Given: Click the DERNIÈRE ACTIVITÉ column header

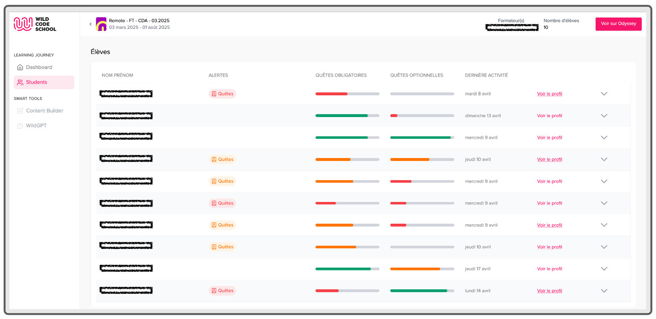Looking at the screenshot, I should tap(486, 75).
